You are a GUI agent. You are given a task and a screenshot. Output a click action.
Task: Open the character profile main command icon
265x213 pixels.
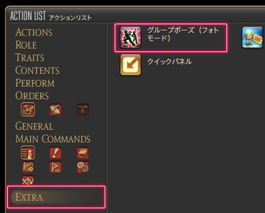click(x=28, y=153)
